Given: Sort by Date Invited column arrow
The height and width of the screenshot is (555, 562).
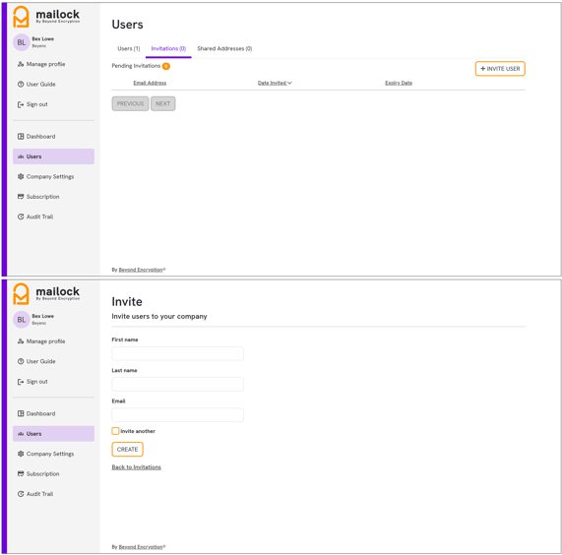Looking at the screenshot, I should click(289, 83).
